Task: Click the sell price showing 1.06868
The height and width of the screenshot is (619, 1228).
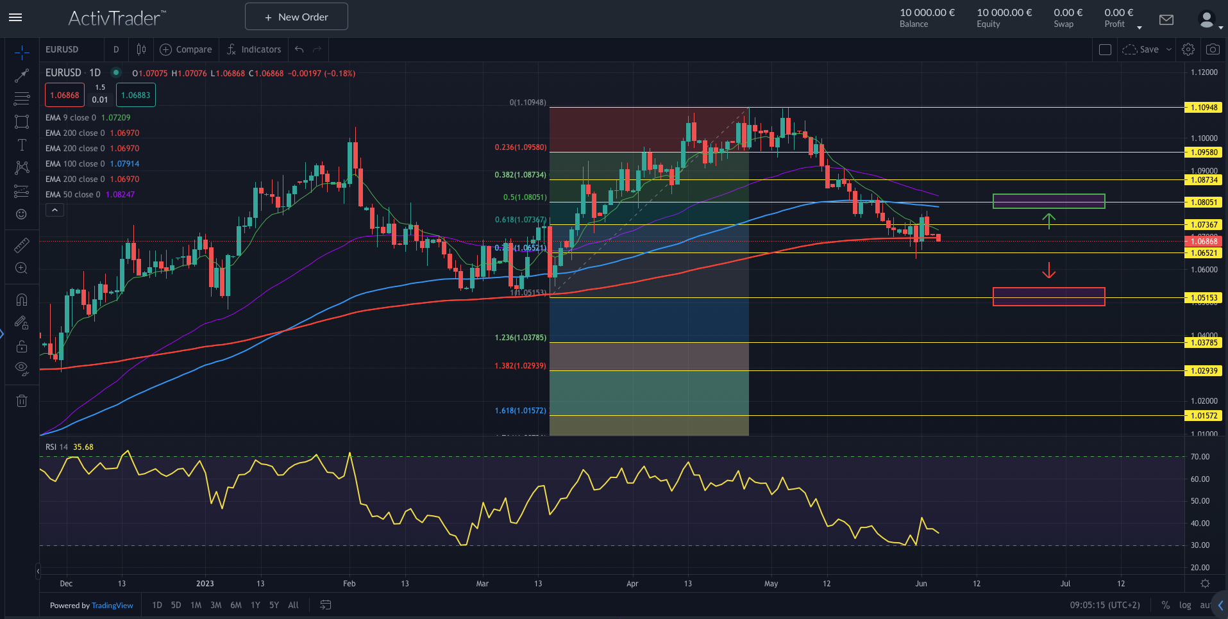Action: click(x=64, y=94)
